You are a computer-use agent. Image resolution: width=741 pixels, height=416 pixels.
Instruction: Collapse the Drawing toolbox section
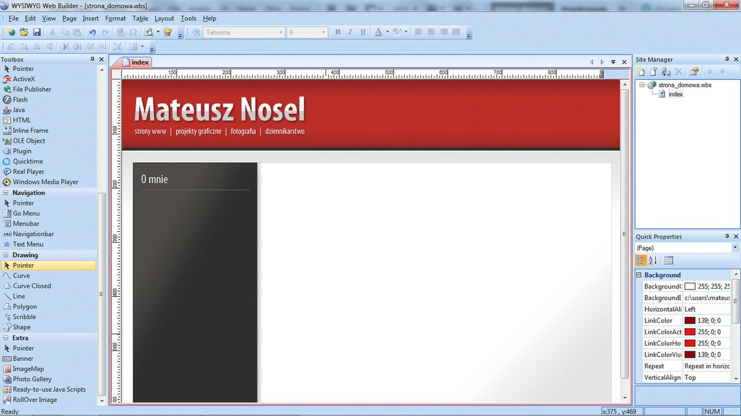6,255
